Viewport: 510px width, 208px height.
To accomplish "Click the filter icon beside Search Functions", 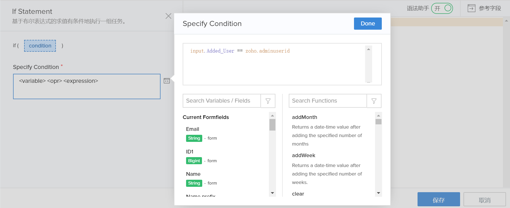I will tap(374, 101).
